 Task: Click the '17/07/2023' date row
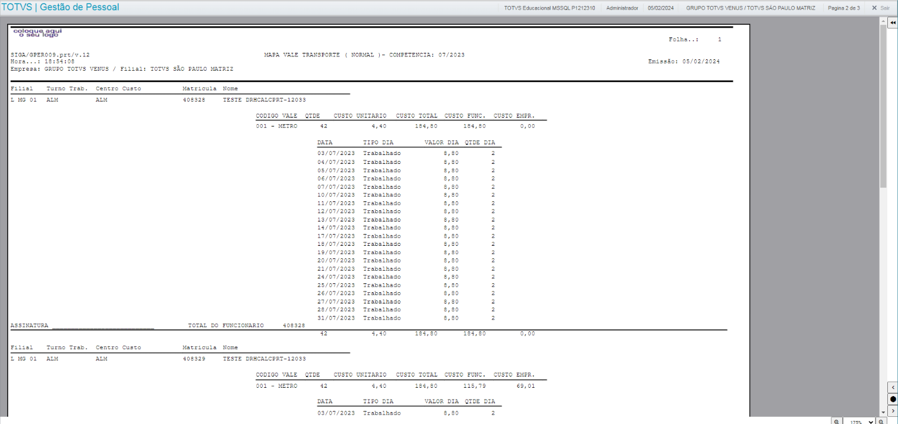click(406, 236)
